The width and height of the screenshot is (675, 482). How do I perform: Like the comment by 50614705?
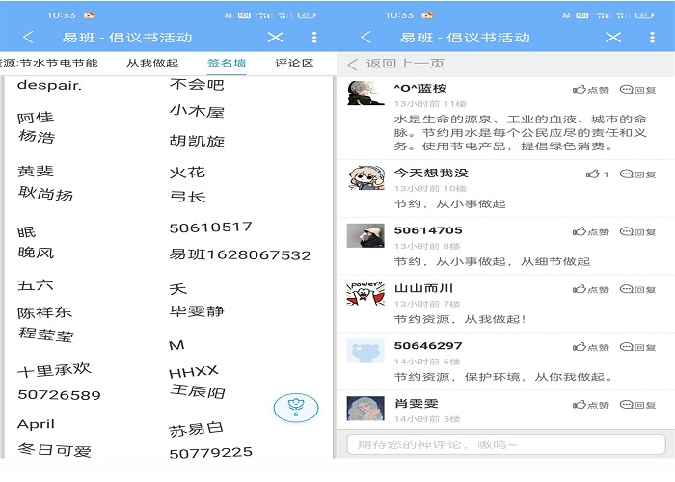click(x=591, y=231)
